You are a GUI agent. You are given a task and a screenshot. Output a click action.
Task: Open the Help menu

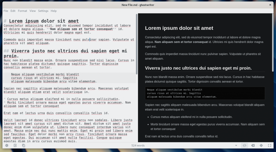pos(54,11)
